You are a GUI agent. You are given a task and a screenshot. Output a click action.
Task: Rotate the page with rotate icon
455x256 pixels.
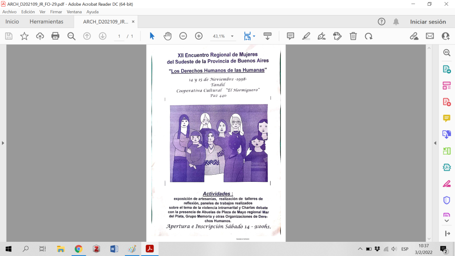[368, 36]
